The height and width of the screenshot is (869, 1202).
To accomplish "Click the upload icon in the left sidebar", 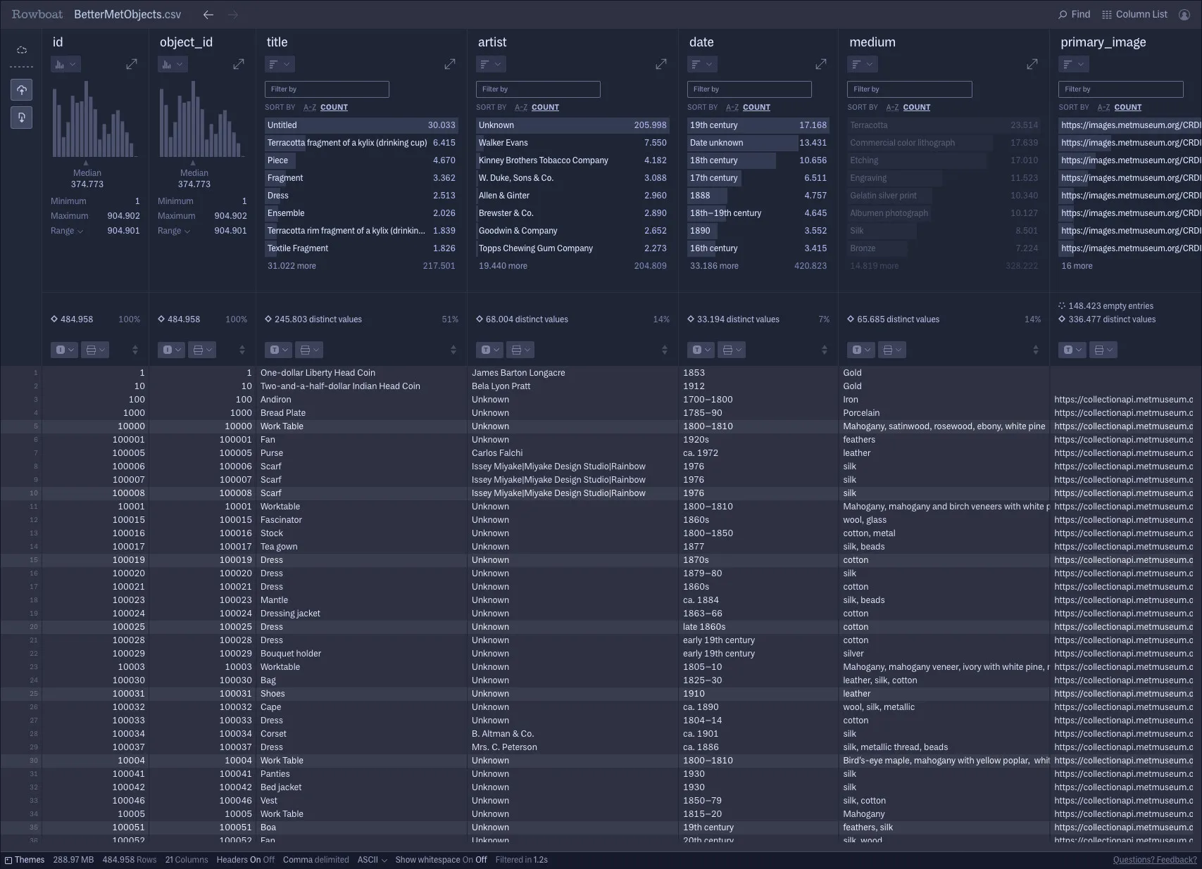I will click(21, 89).
